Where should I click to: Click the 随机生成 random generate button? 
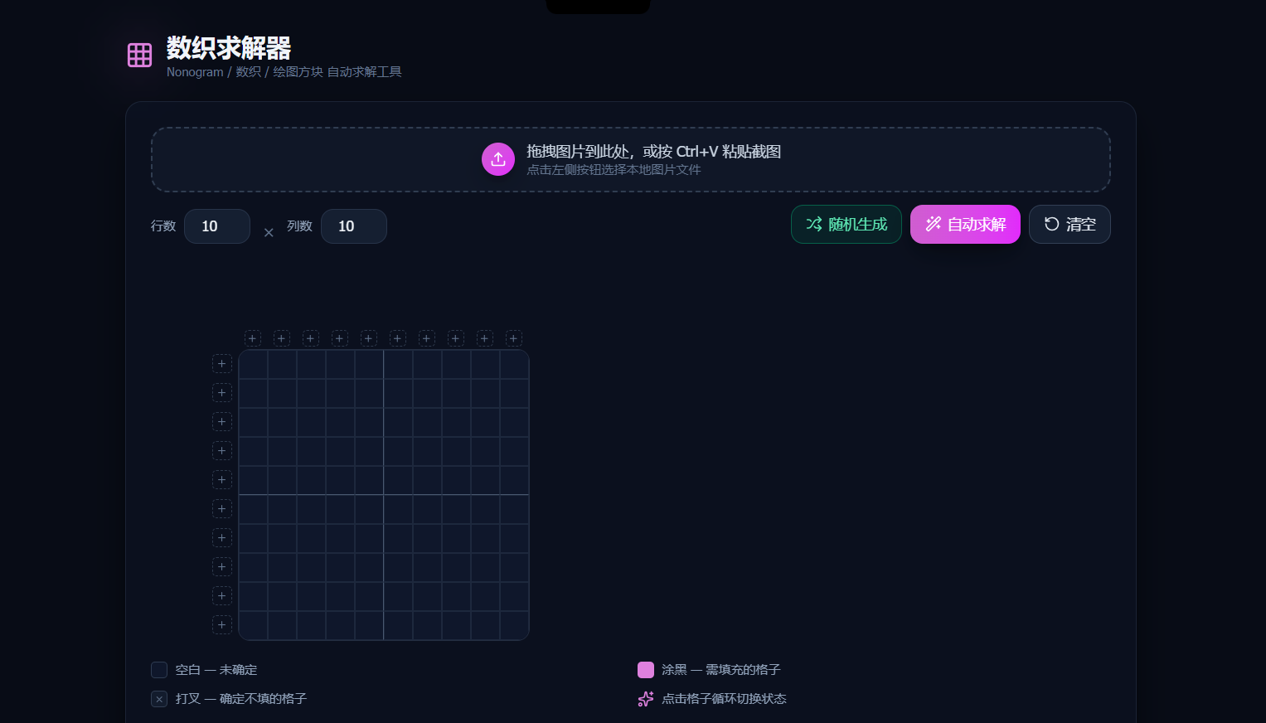tap(846, 225)
